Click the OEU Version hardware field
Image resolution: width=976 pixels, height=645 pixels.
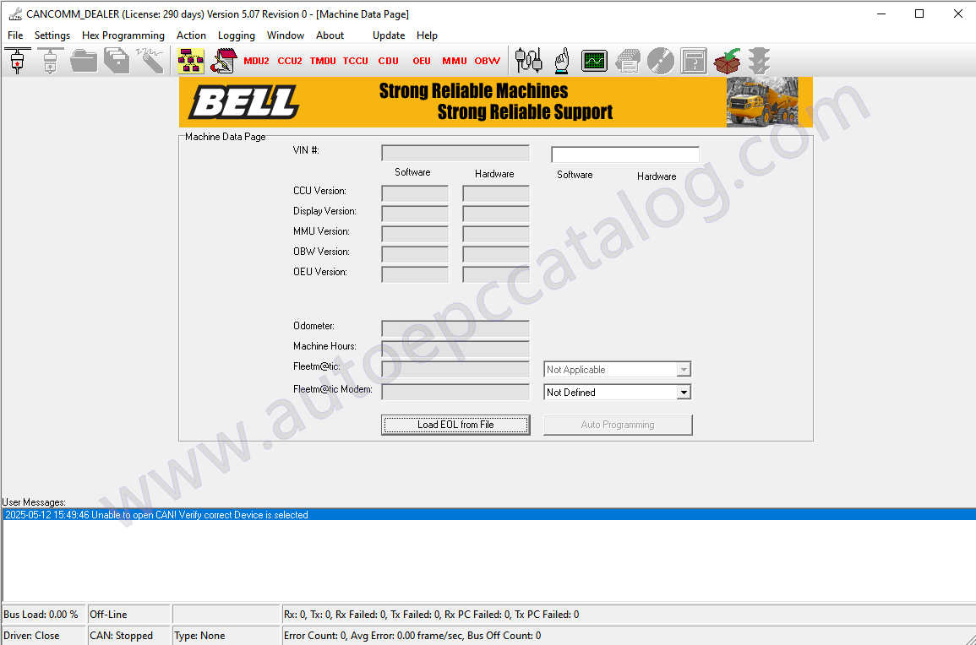pos(496,274)
